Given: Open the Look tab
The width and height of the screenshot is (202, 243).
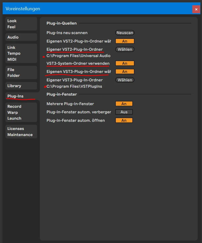Looking at the screenshot, I should [x=12, y=21].
